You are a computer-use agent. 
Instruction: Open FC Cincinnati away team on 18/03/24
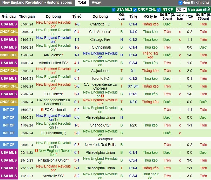click(x=100, y=47)
